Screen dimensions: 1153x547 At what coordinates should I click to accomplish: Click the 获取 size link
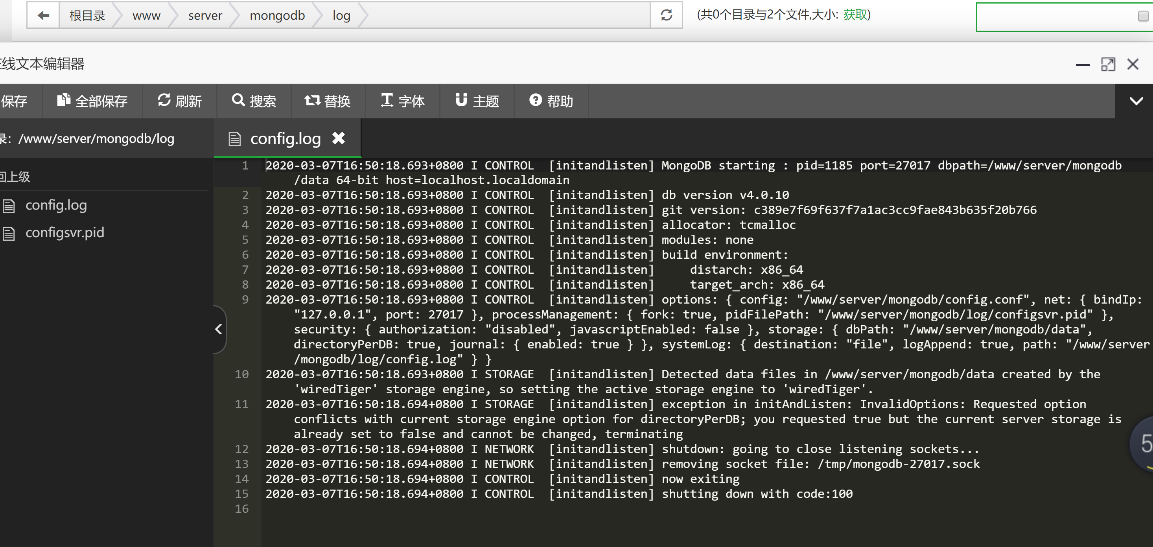855,15
